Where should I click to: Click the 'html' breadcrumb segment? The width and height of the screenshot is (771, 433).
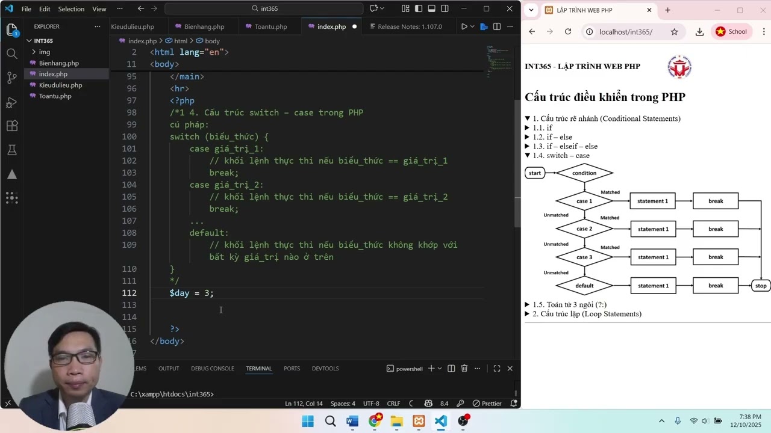coord(177,41)
